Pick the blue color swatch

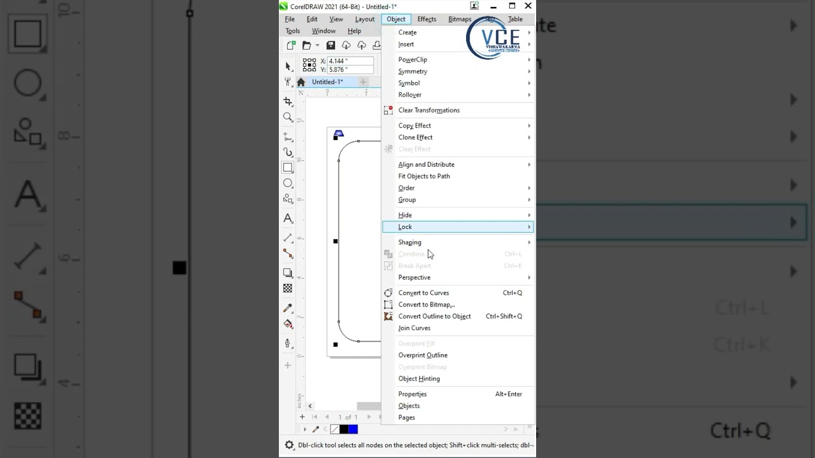coord(353,429)
